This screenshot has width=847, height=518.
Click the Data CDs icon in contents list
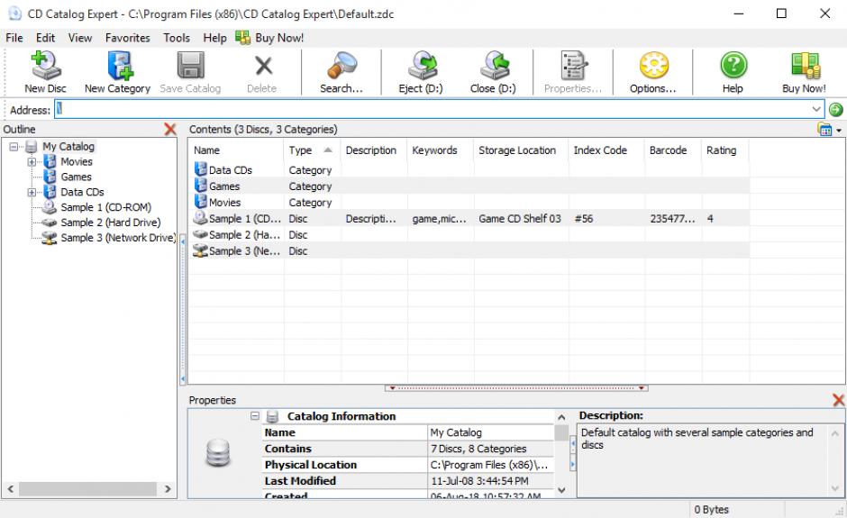click(x=200, y=169)
